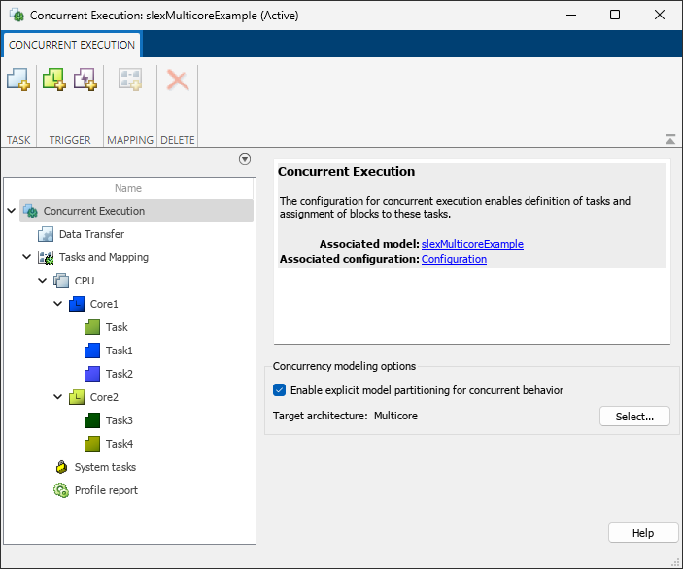Open the Profile report node
This screenshot has width=683, height=569.
pyautogui.click(x=106, y=490)
